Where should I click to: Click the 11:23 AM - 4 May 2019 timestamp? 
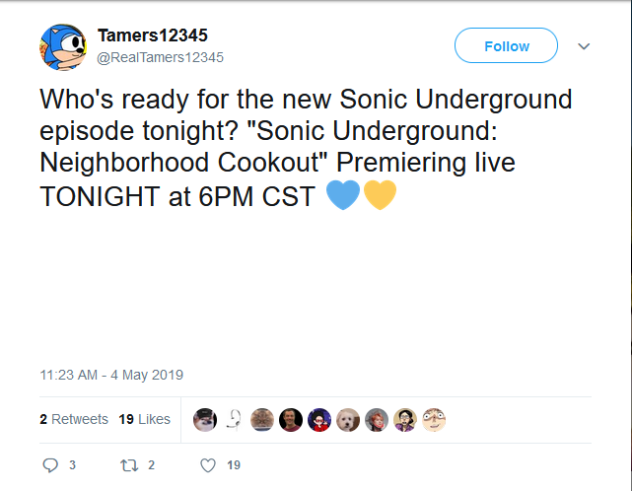(111, 375)
